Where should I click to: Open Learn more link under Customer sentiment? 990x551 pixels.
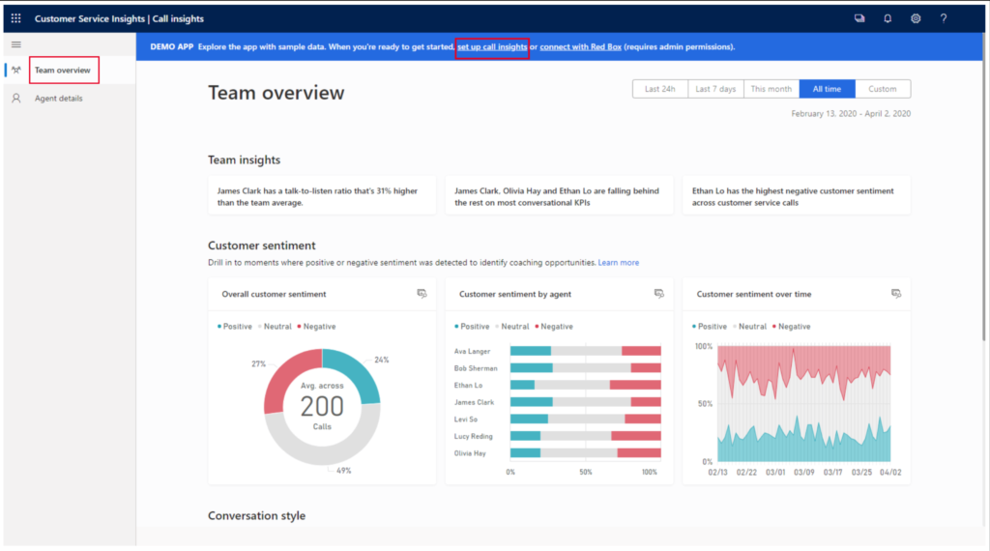[x=618, y=263]
